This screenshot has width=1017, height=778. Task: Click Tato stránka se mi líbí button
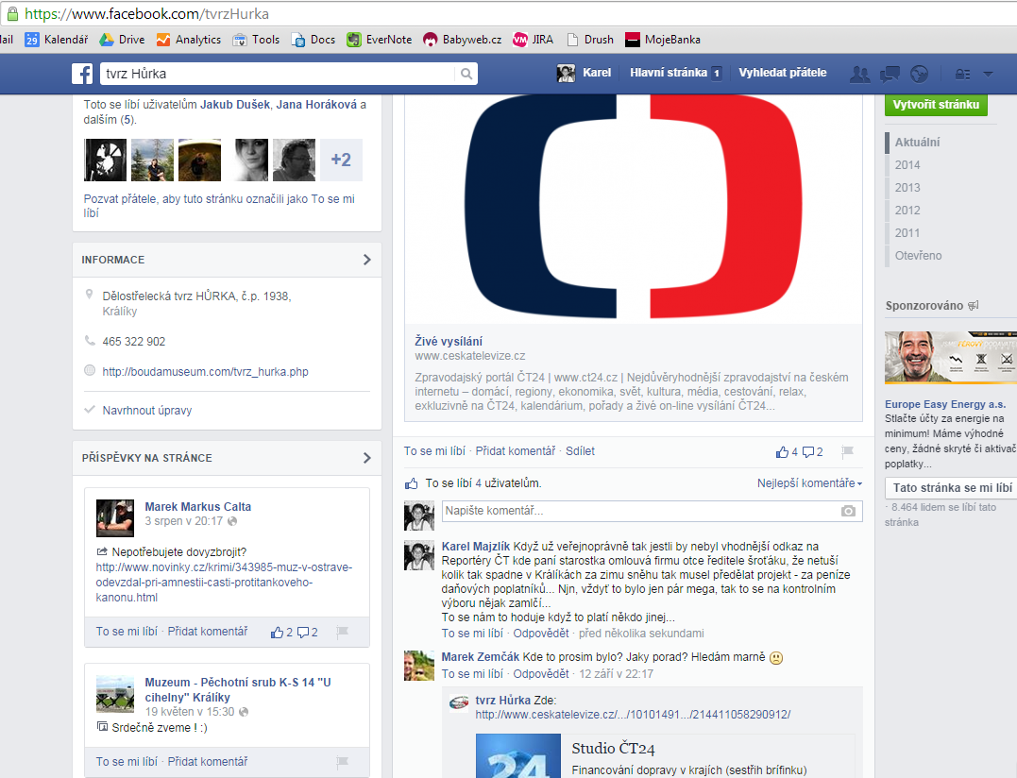[x=952, y=488]
